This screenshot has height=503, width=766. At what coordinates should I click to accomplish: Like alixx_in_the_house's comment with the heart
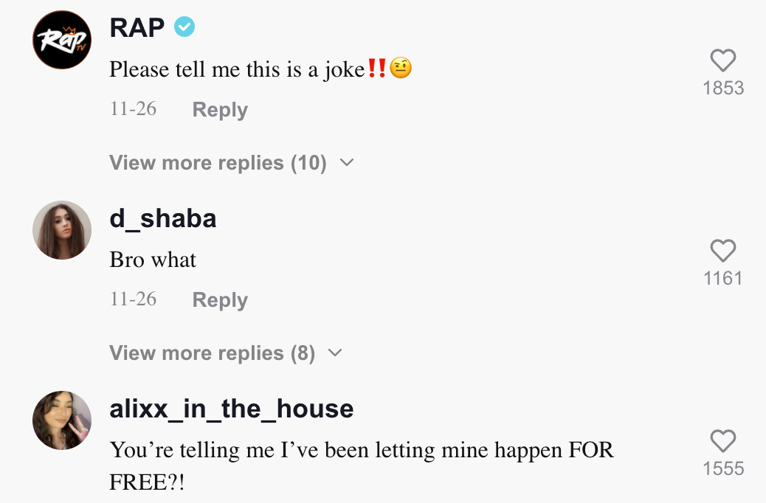(x=722, y=440)
